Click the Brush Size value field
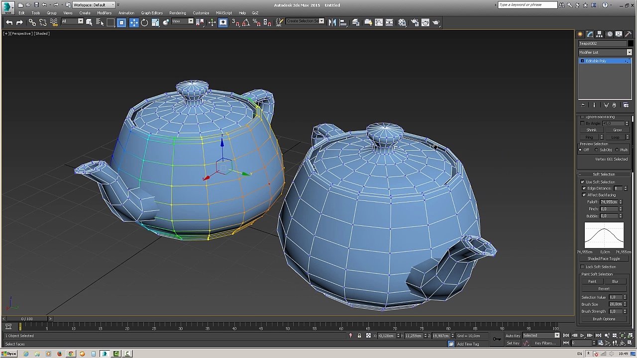This screenshot has width=637, height=358. [615, 304]
